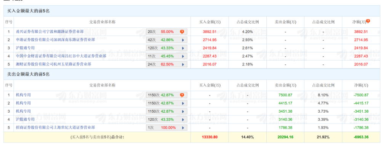
Task: Click 1150次 42.87% button in third sell row
Action: [167, 111]
